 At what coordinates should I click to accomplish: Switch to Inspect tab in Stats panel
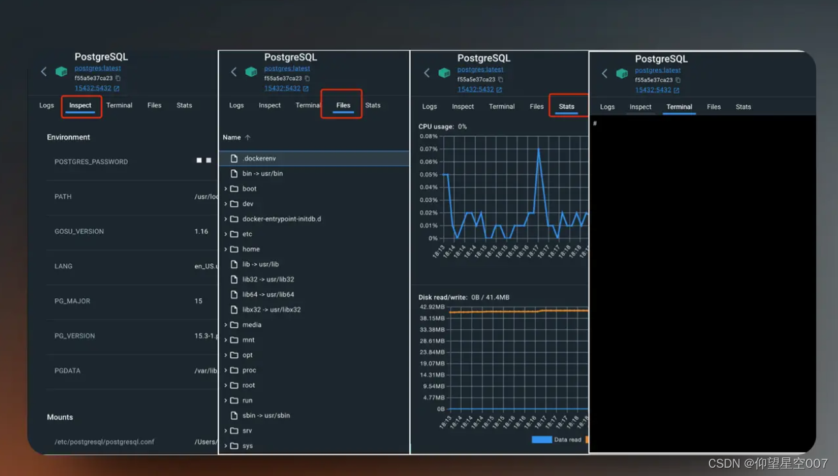coord(463,107)
